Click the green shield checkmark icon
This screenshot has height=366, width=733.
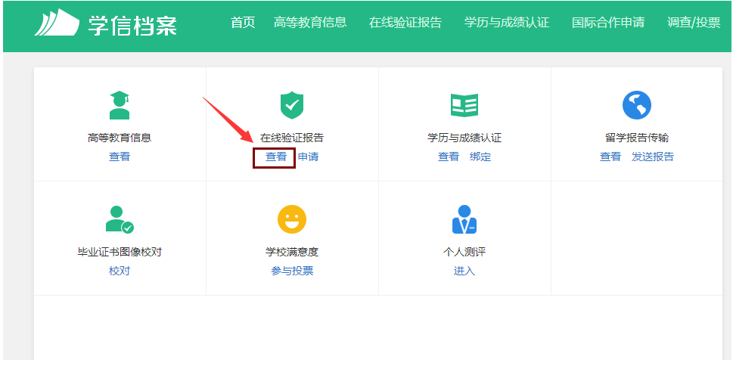[292, 105]
